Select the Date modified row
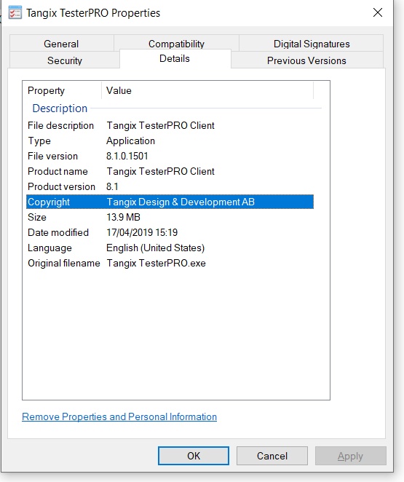404x482 pixels. (x=170, y=232)
